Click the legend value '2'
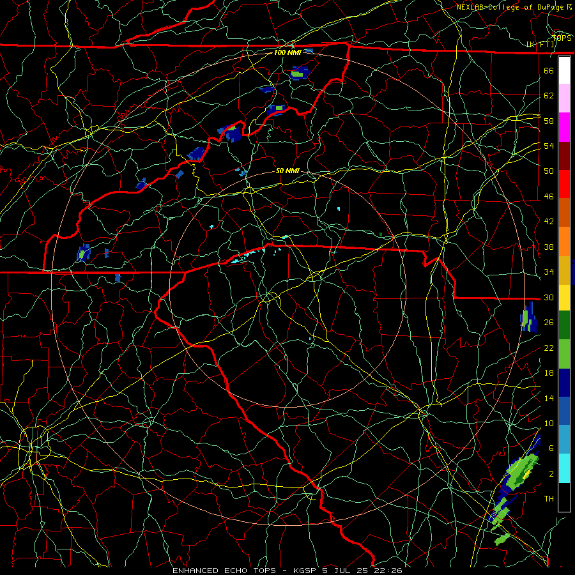The height and width of the screenshot is (575, 575). pos(551,474)
